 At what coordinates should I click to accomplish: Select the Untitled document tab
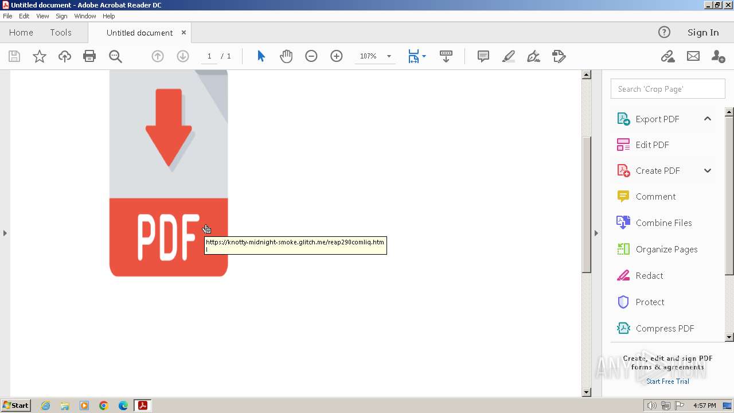coord(139,33)
